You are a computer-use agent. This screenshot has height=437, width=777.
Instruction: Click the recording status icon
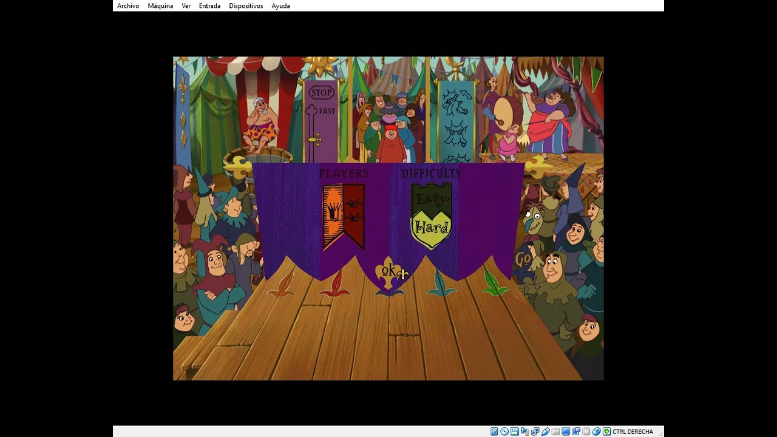point(576,432)
